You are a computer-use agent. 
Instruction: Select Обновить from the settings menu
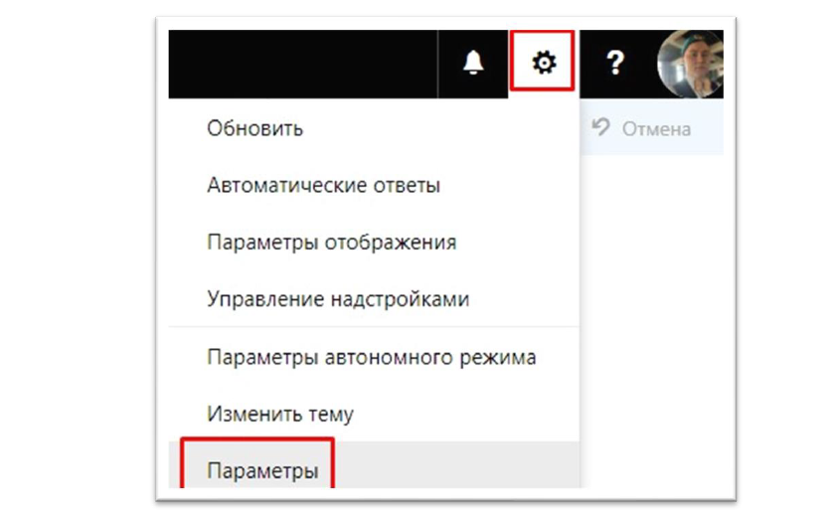pyautogui.click(x=254, y=128)
